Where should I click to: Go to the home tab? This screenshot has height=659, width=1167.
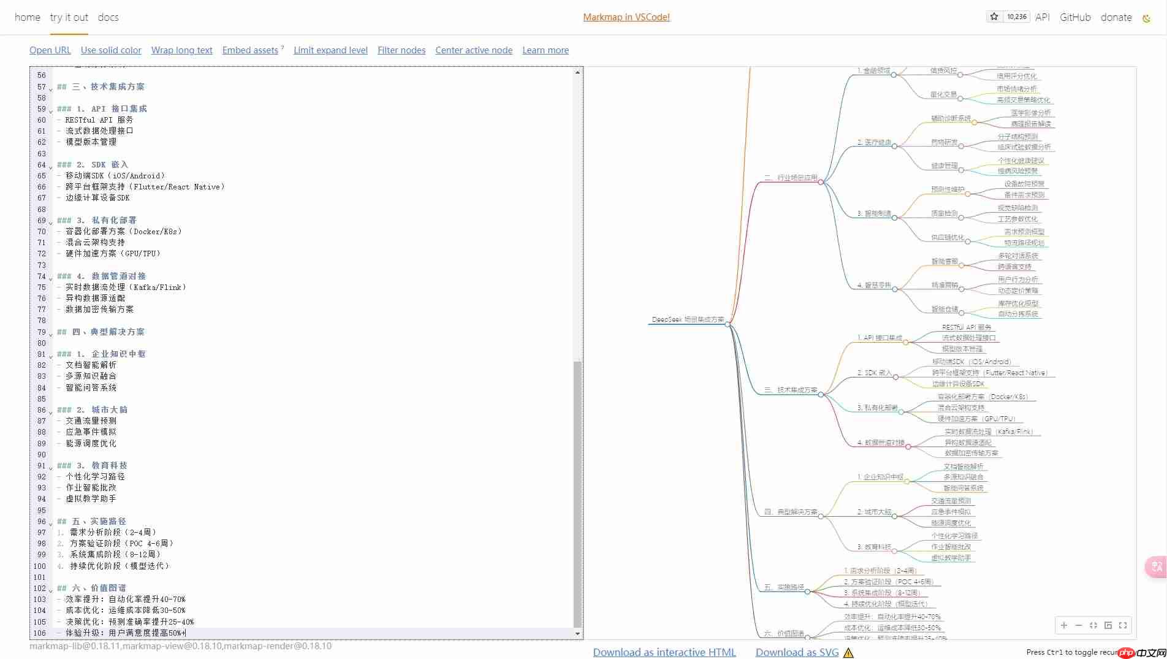tap(28, 17)
